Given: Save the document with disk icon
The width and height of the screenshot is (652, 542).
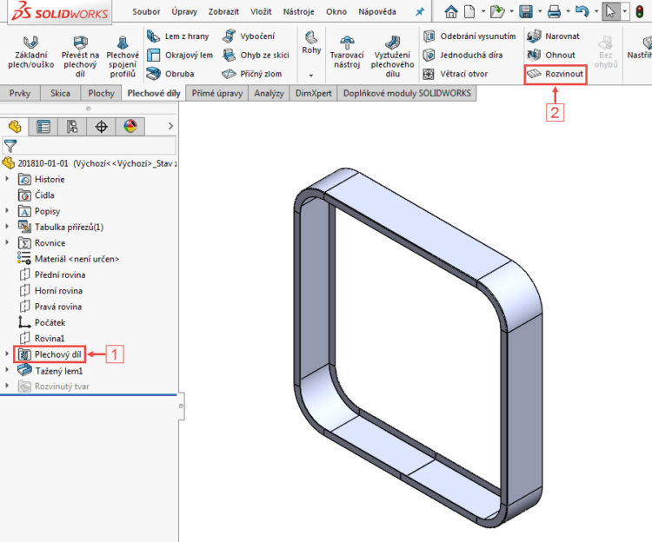Looking at the screenshot, I should pyautogui.click(x=526, y=11).
